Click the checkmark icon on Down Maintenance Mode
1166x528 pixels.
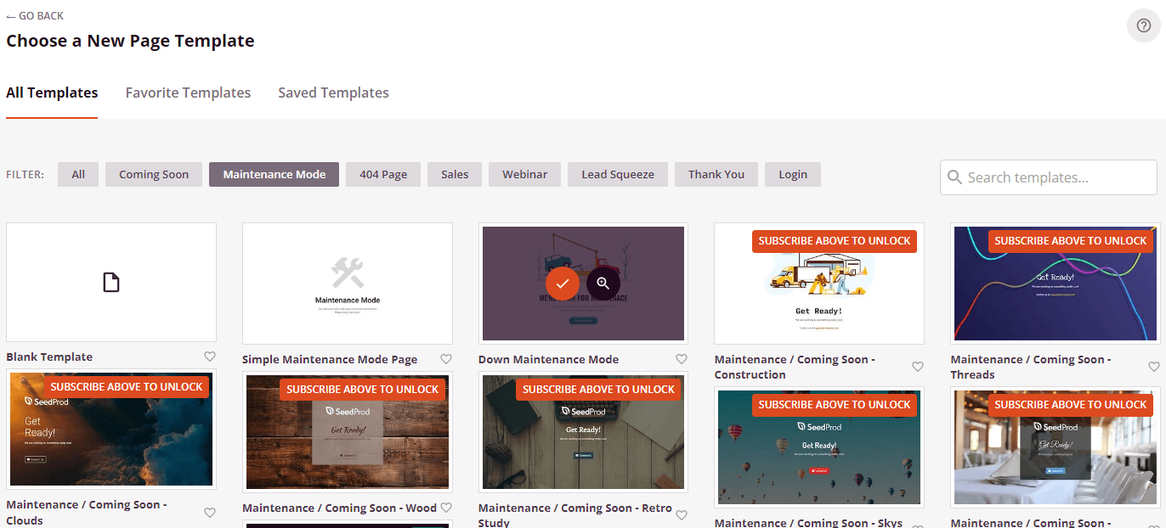tap(562, 283)
